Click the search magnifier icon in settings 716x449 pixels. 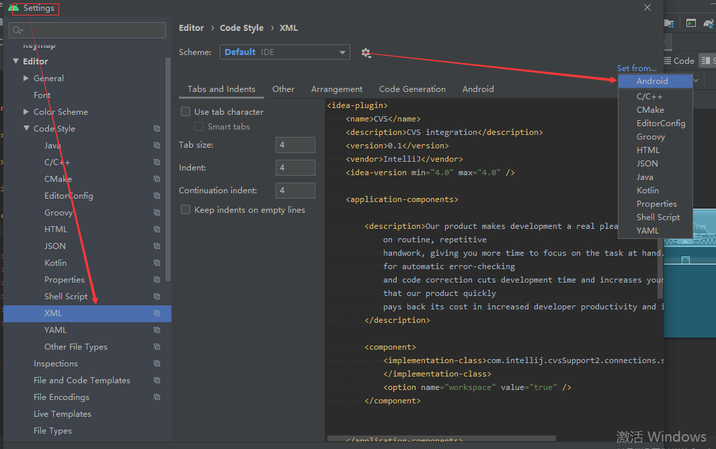point(17,30)
